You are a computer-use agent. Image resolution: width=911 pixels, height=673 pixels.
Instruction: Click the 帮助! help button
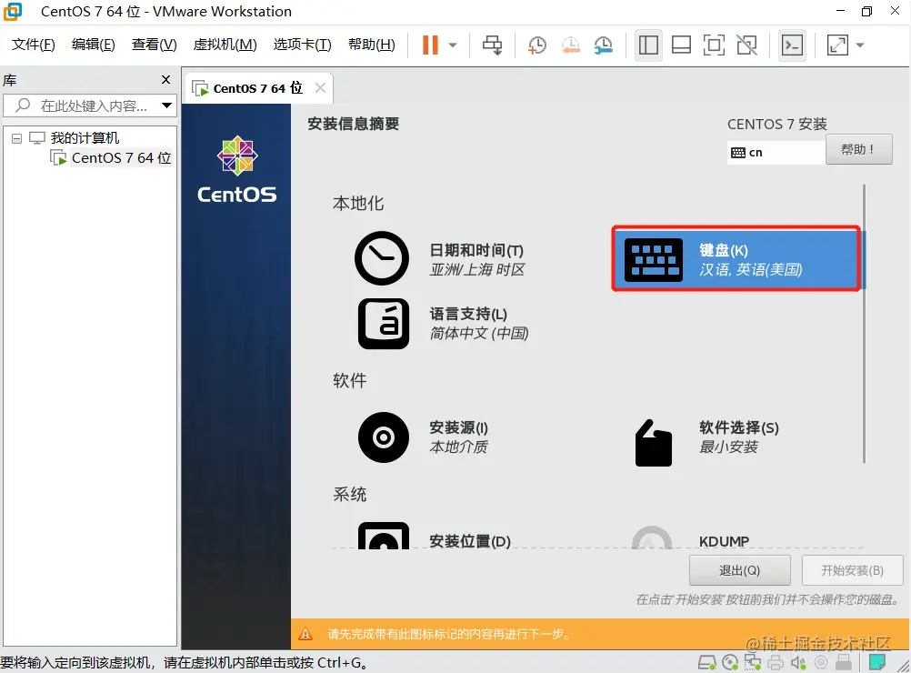pyautogui.click(x=858, y=149)
